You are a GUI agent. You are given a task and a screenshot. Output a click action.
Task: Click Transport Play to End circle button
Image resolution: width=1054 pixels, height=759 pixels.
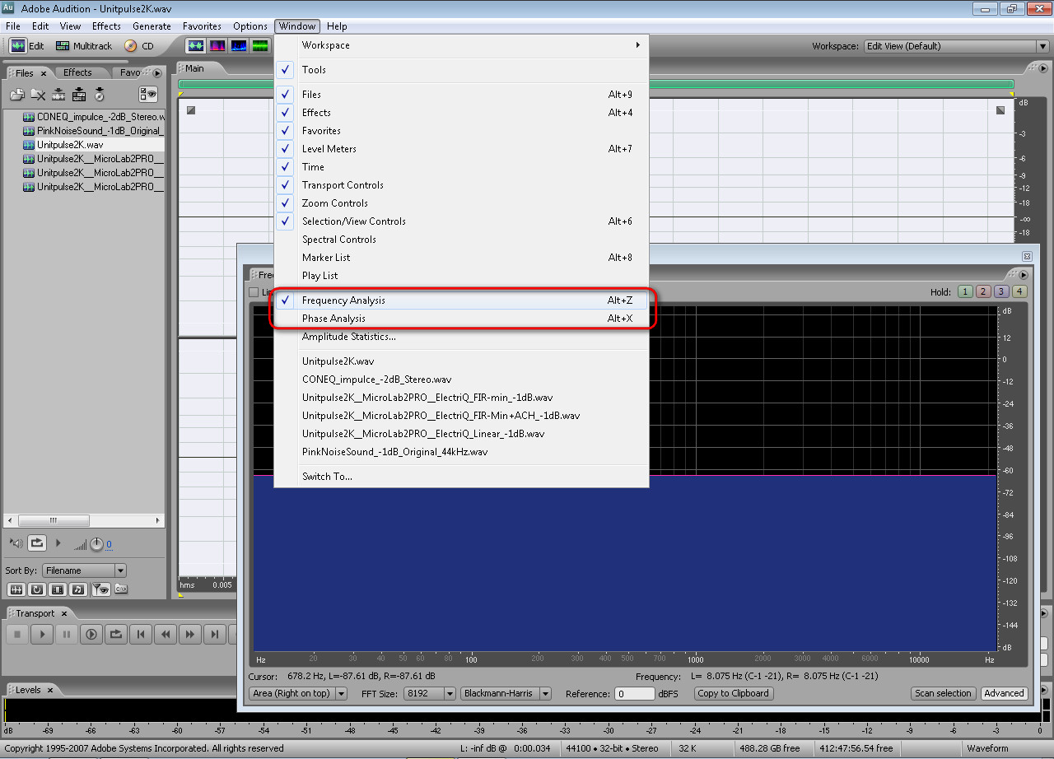(91, 634)
